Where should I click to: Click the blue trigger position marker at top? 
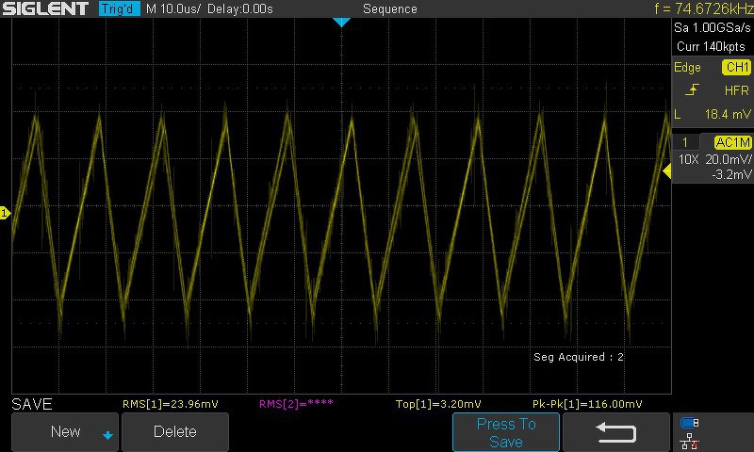coord(341,22)
